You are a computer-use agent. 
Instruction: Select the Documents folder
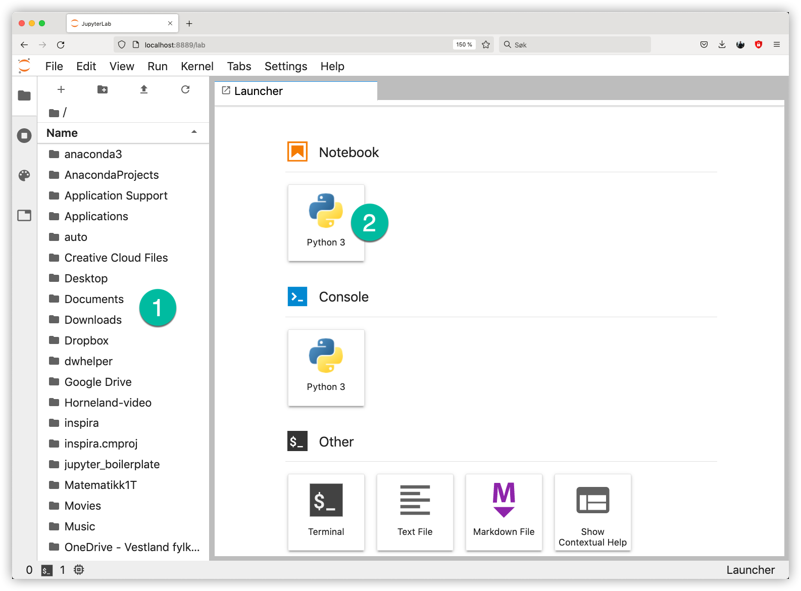pos(94,299)
